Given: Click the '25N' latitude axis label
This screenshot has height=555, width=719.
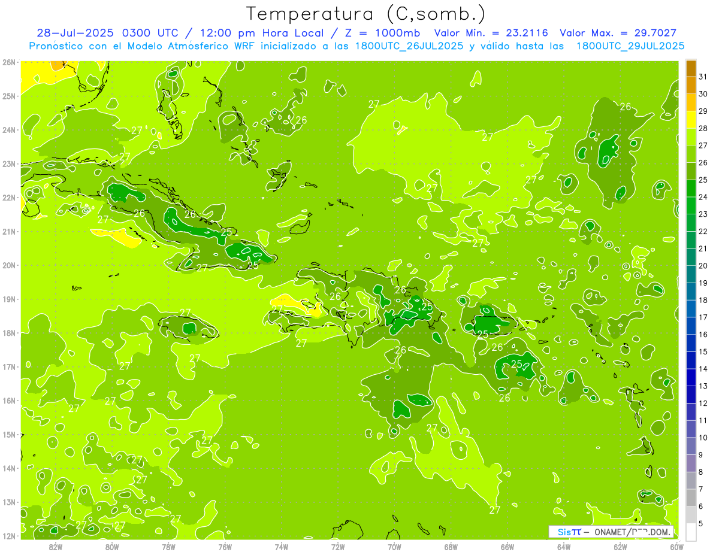Looking at the screenshot, I should point(8,96).
